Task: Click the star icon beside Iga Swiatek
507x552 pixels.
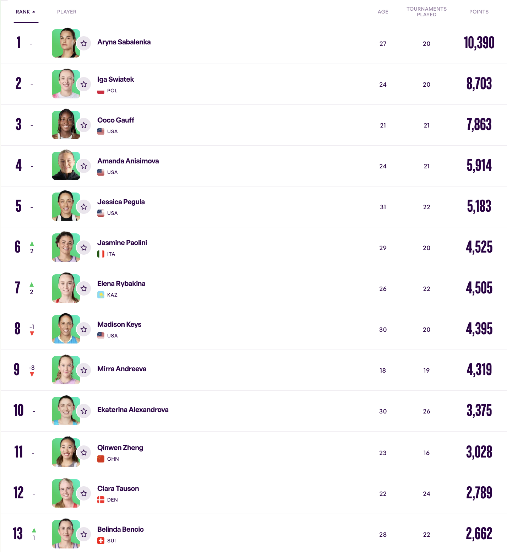Action: tap(84, 85)
